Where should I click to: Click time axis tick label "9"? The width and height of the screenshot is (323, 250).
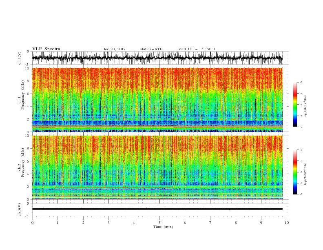coord(261,223)
